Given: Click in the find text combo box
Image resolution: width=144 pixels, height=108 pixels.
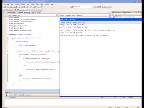Looking at the screenshot, I should (82, 7).
